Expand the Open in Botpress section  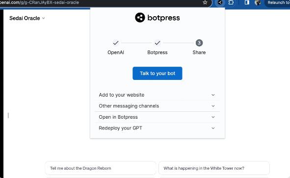[x=157, y=117]
